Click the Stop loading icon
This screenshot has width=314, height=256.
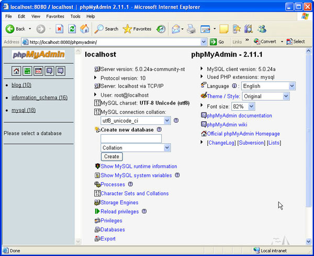point(59,29)
